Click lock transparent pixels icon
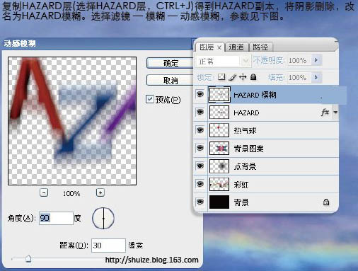This screenshot has width=358, height=271. [x=221, y=77]
